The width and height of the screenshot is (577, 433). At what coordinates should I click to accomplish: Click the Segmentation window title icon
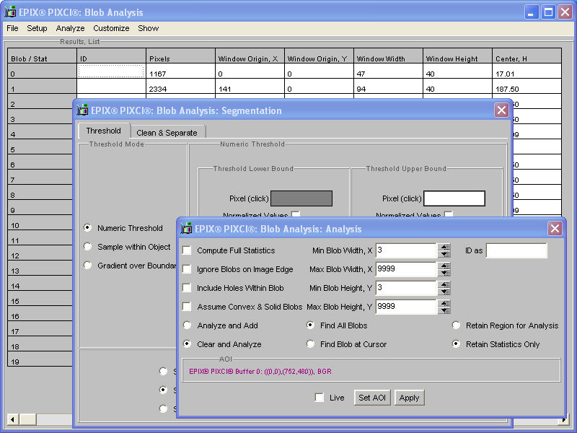[82, 110]
